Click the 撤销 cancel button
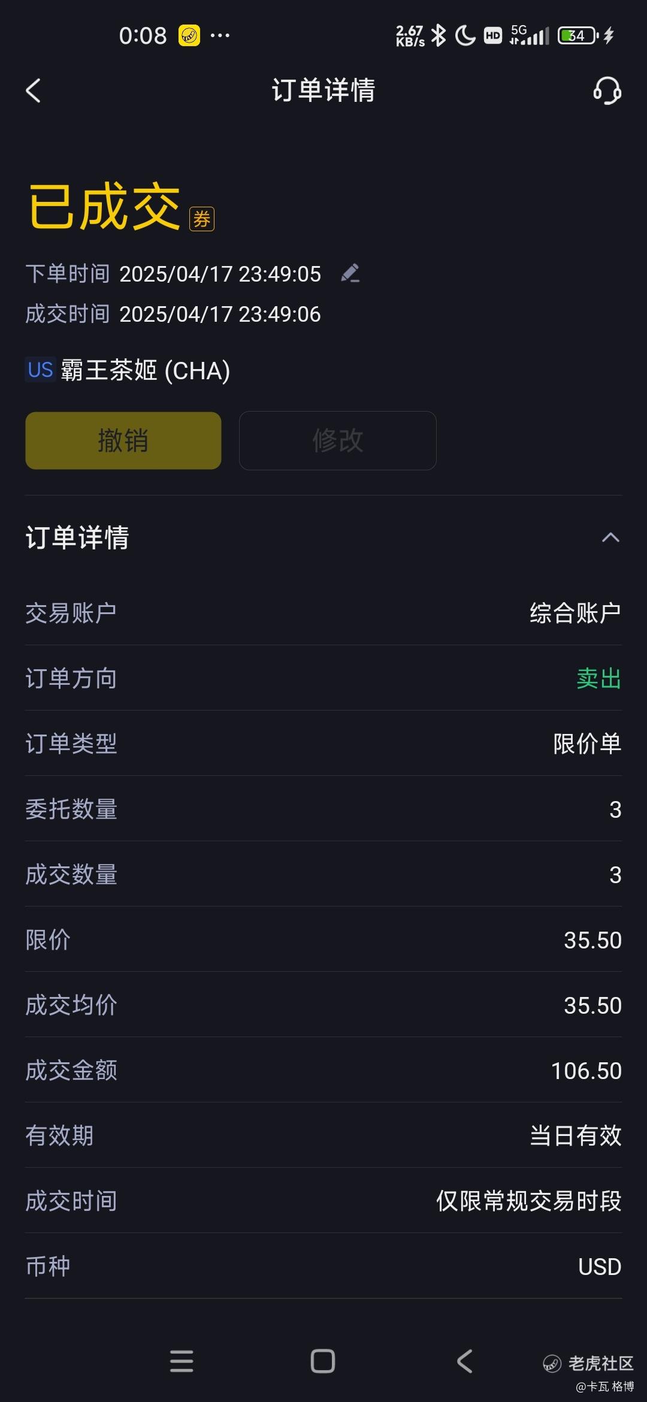The image size is (647, 1402). (x=123, y=440)
